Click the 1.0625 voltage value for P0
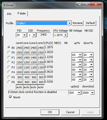 click(x=49, y=52)
